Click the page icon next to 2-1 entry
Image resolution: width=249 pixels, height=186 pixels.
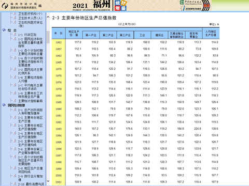coord(15,110)
